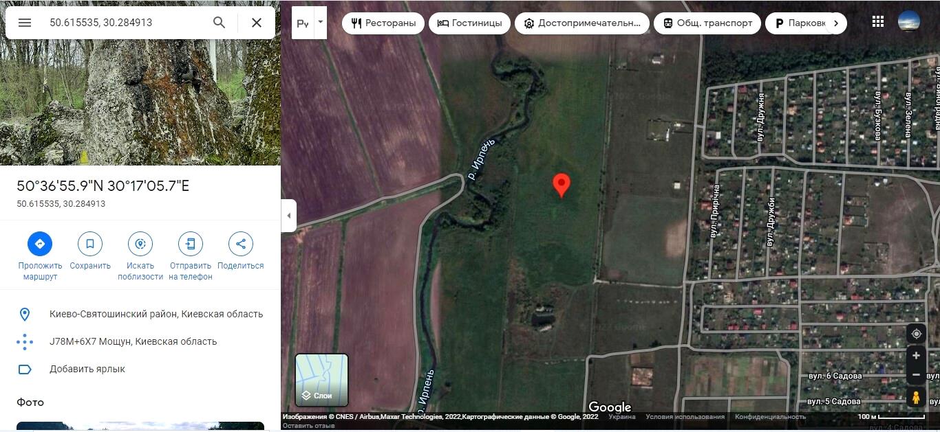The width and height of the screenshot is (940, 432).
Task: Click the route directions icon
Action: (x=40, y=244)
